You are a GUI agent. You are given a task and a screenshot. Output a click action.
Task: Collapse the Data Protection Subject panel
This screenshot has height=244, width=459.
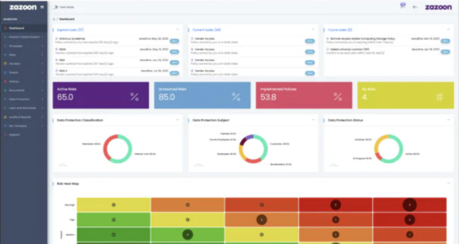(x=313, y=120)
